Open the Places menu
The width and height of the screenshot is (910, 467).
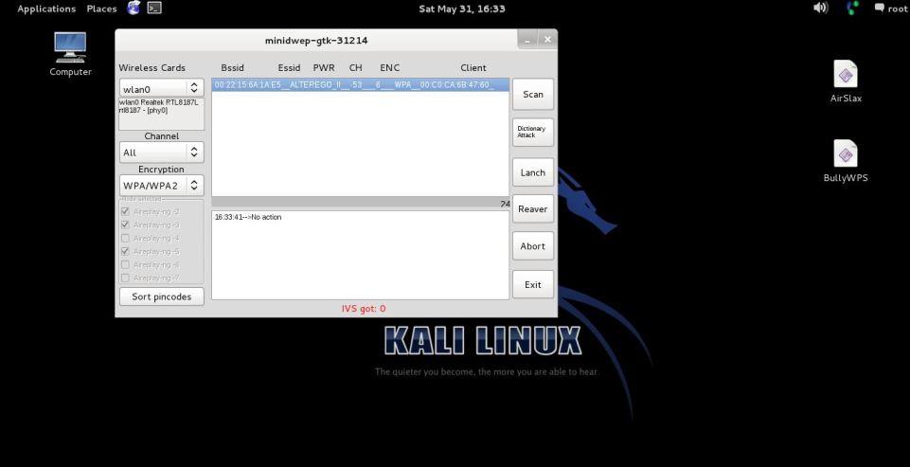pyautogui.click(x=101, y=9)
